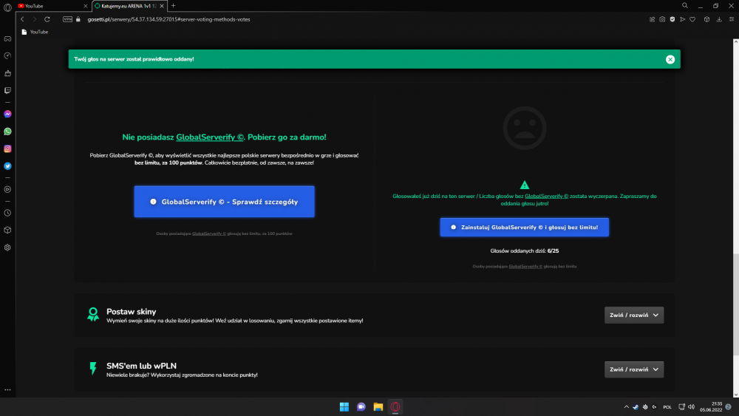Open YouTube bookmark in bookmarks bar
This screenshot has height=416, width=739.
pyautogui.click(x=35, y=32)
